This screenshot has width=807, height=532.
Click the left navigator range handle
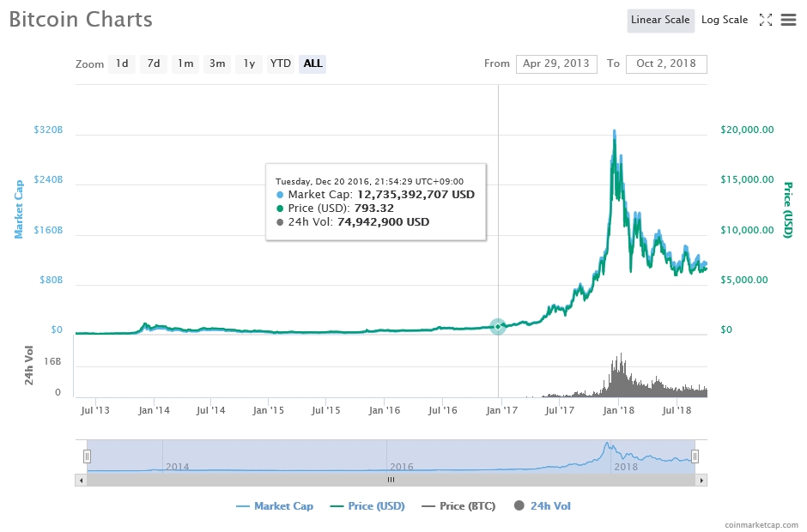coord(87,456)
